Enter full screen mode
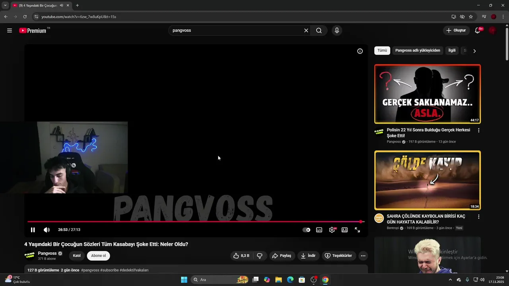The image size is (509, 286). [x=357, y=230]
